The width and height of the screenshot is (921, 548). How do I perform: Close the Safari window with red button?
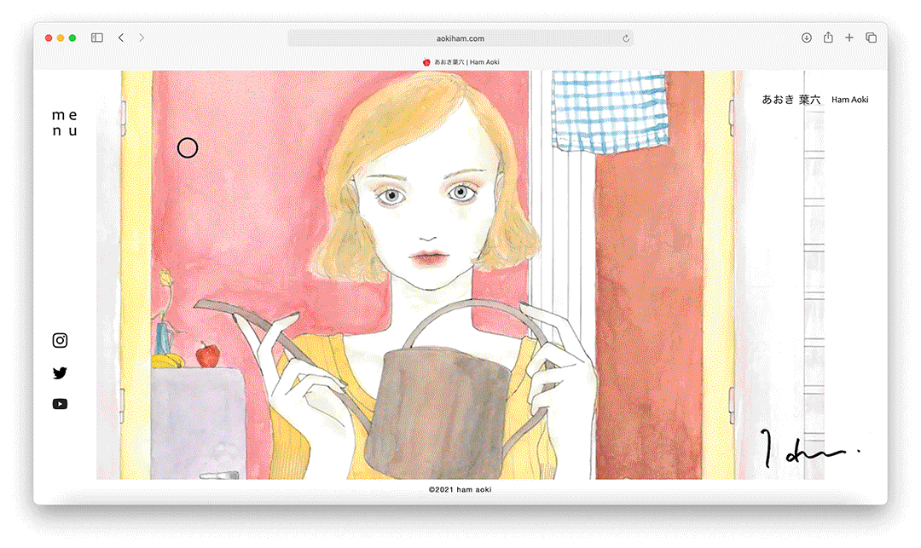(x=49, y=38)
